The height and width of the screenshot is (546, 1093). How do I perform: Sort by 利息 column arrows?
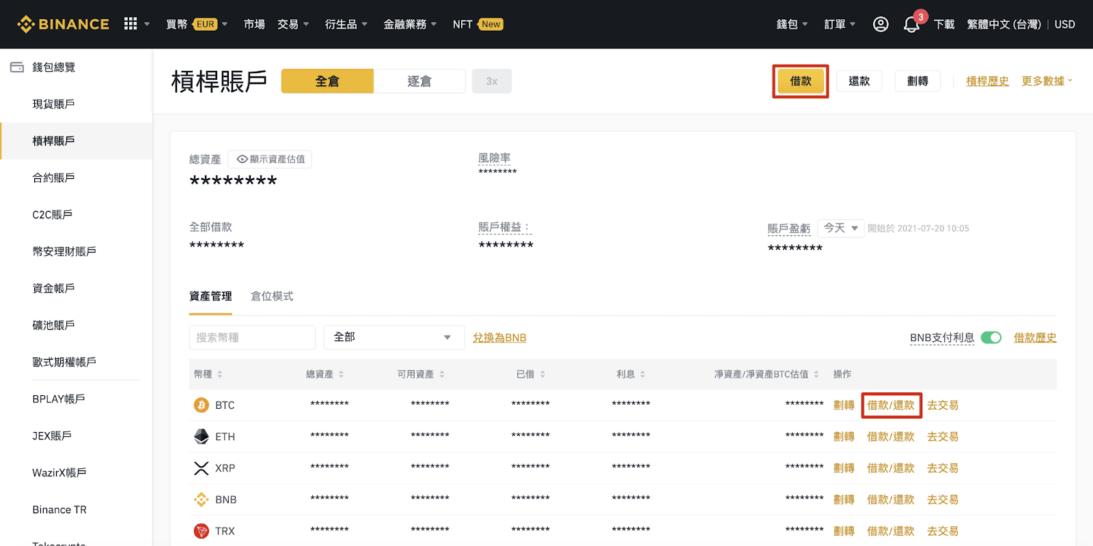[643, 374]
